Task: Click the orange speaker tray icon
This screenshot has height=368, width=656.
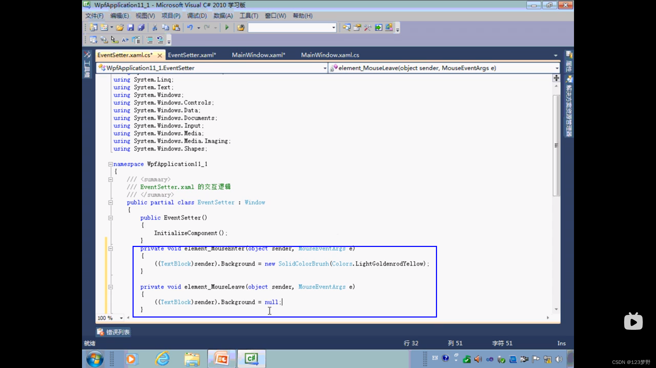Action: [x=478, y=359]
